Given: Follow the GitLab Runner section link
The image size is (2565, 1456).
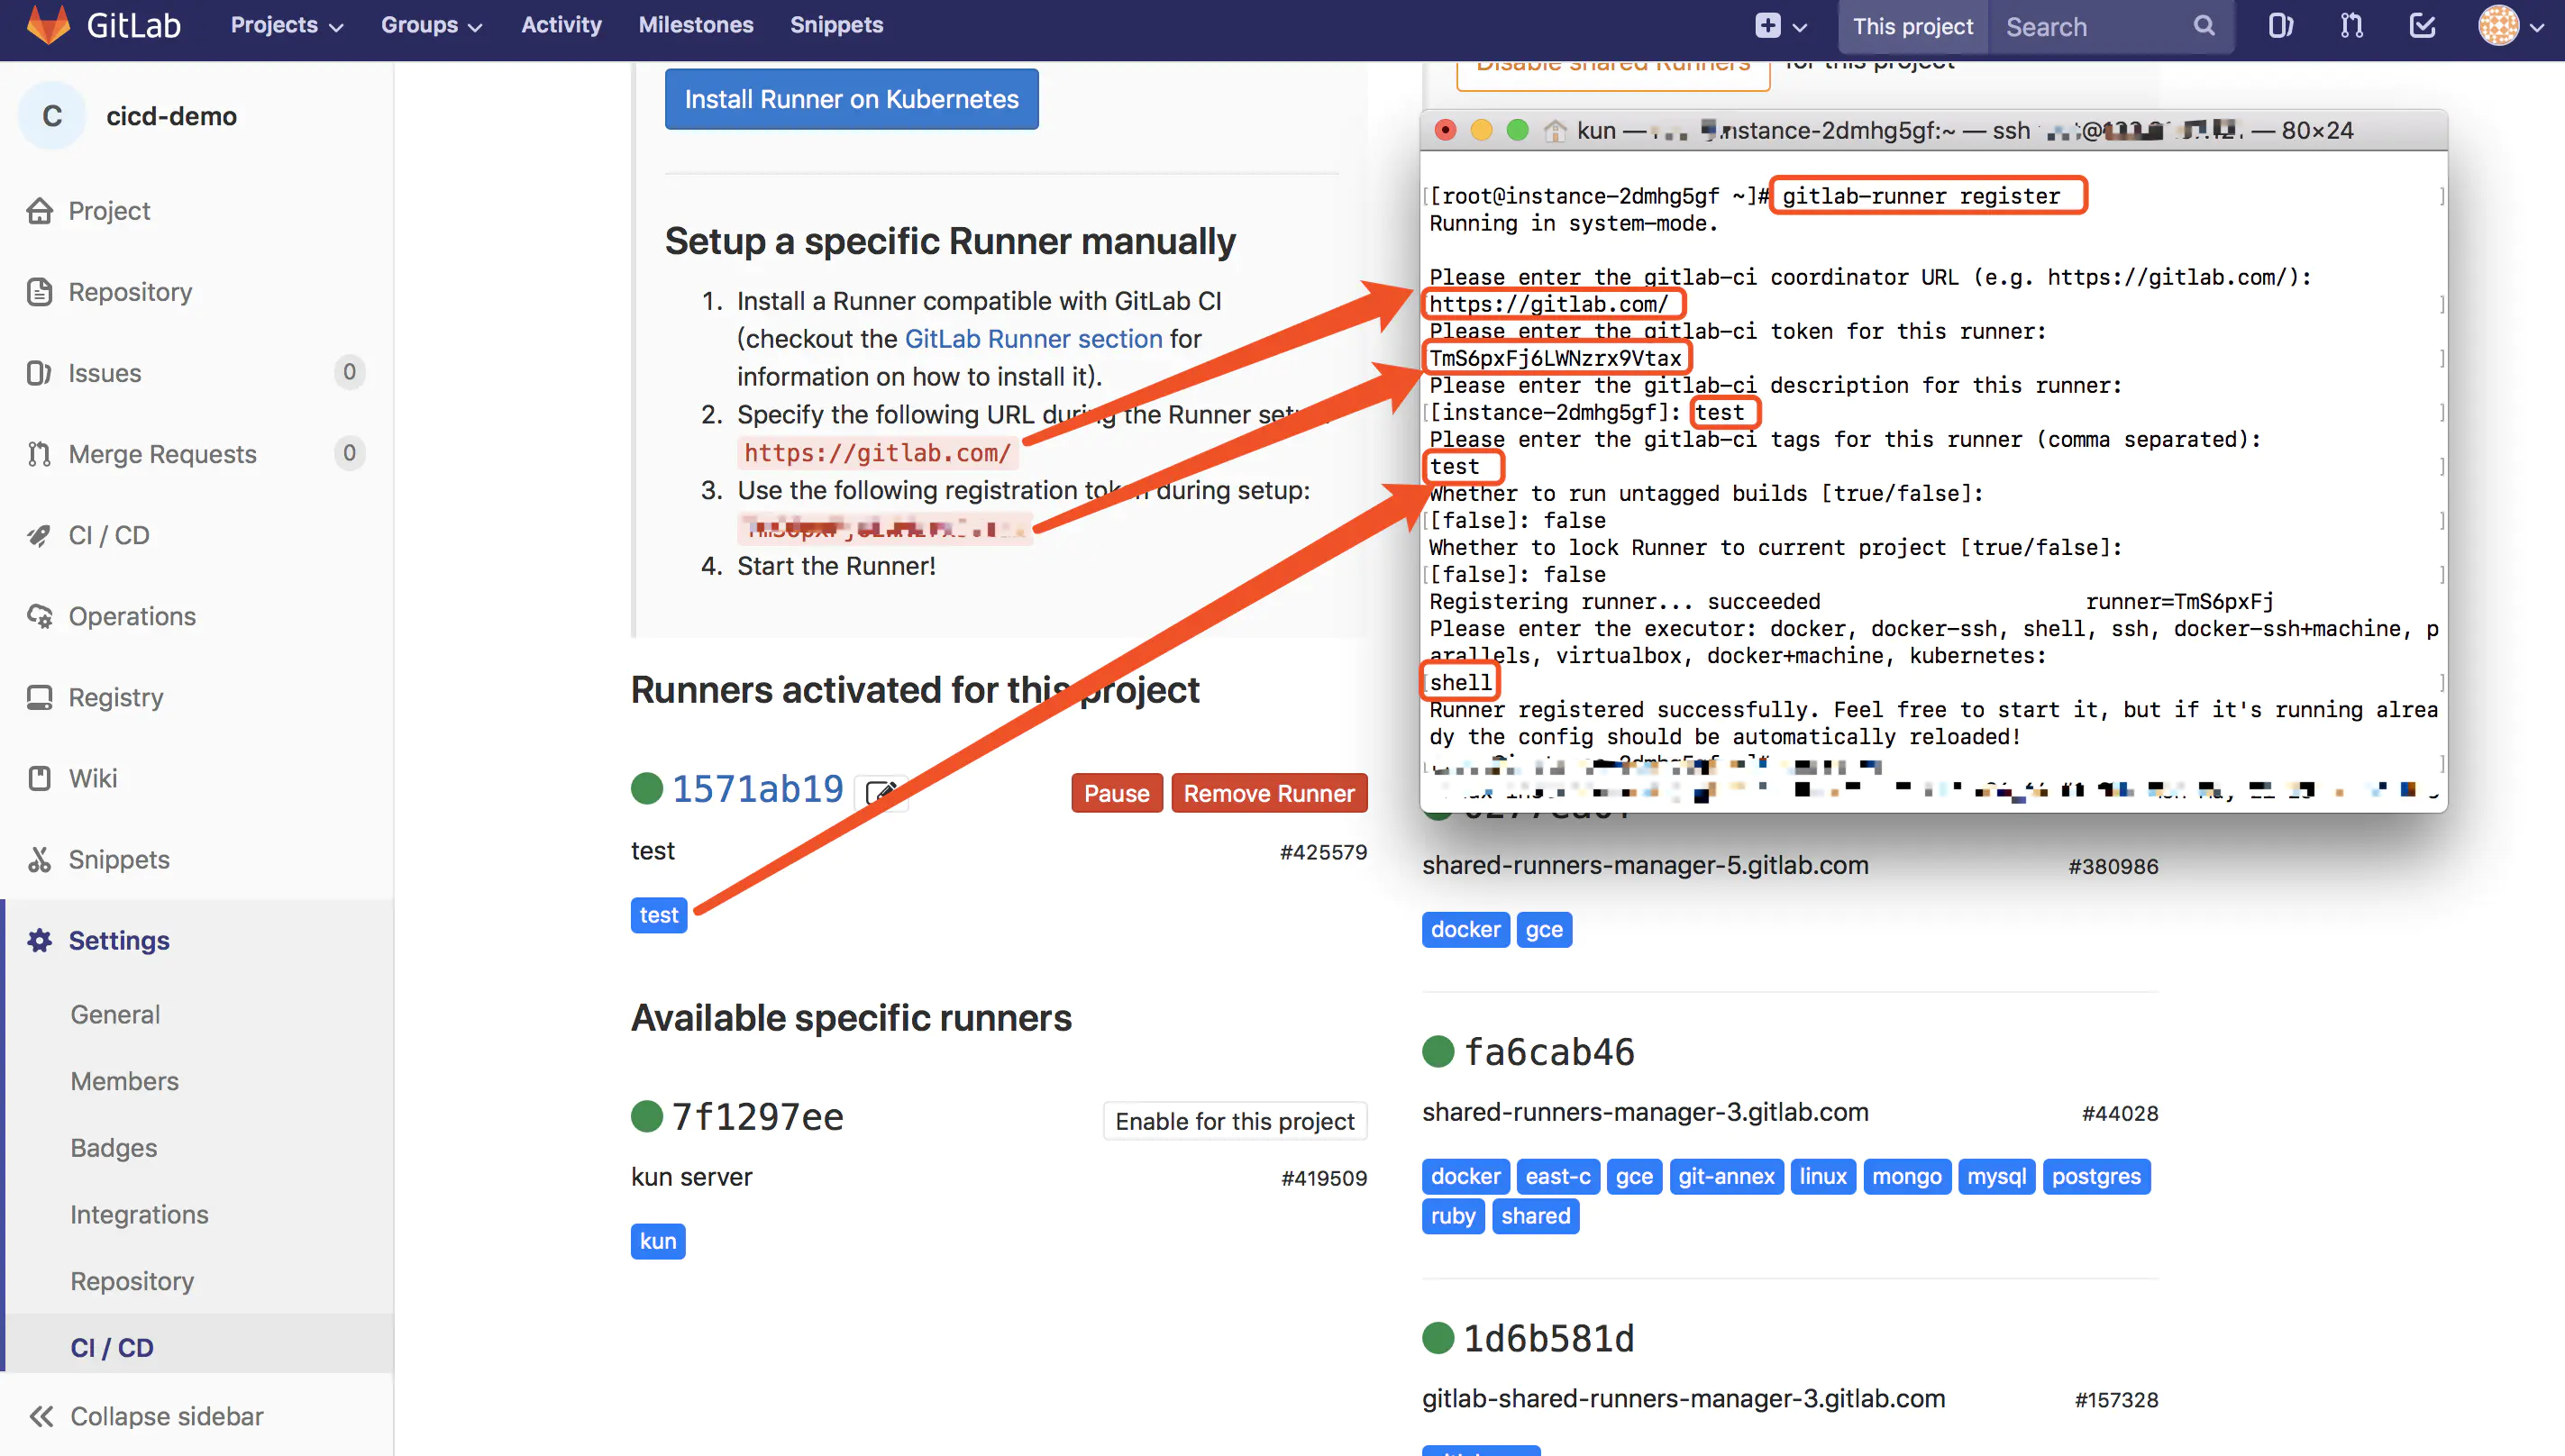Looking at the screenshot, I should point(1033,339).
